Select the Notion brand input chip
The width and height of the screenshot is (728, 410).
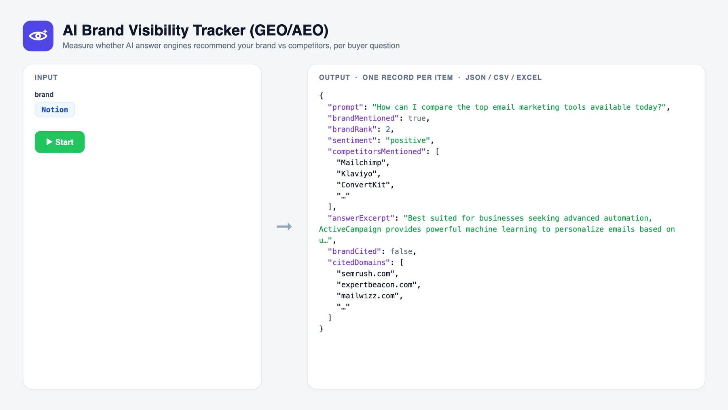point(55,110)
